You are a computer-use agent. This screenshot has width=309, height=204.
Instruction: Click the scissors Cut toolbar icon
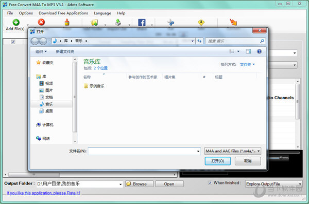[x=170, y=22]
